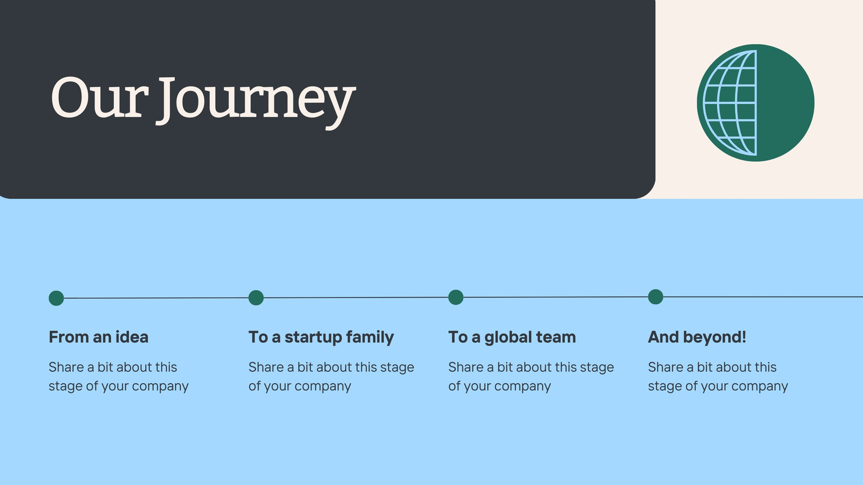Screen dimensions: 863x485
Task: Select the "To a startup family" heading
Action: [x=321, y=337]
